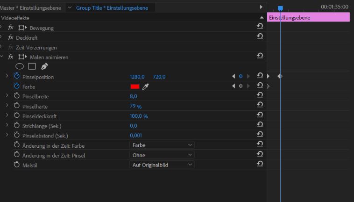The image size is (354, 202).
Task: Select the ellipse mask tool
Action: (20, 66)
